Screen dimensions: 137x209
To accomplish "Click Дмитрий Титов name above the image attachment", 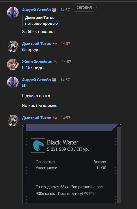I will (36, 118).
